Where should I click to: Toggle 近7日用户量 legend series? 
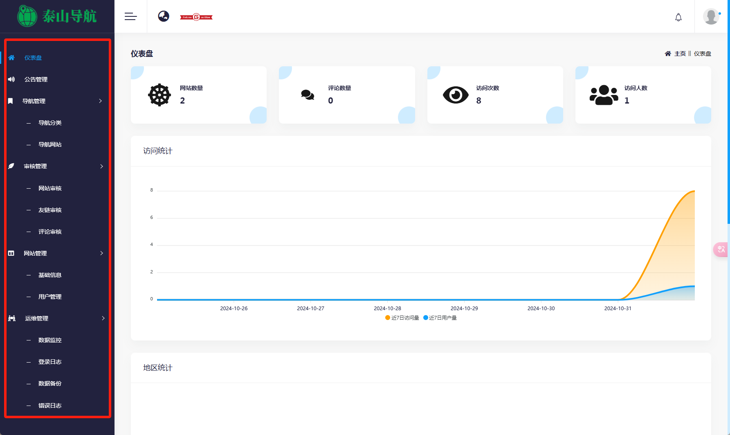point(440,318)
